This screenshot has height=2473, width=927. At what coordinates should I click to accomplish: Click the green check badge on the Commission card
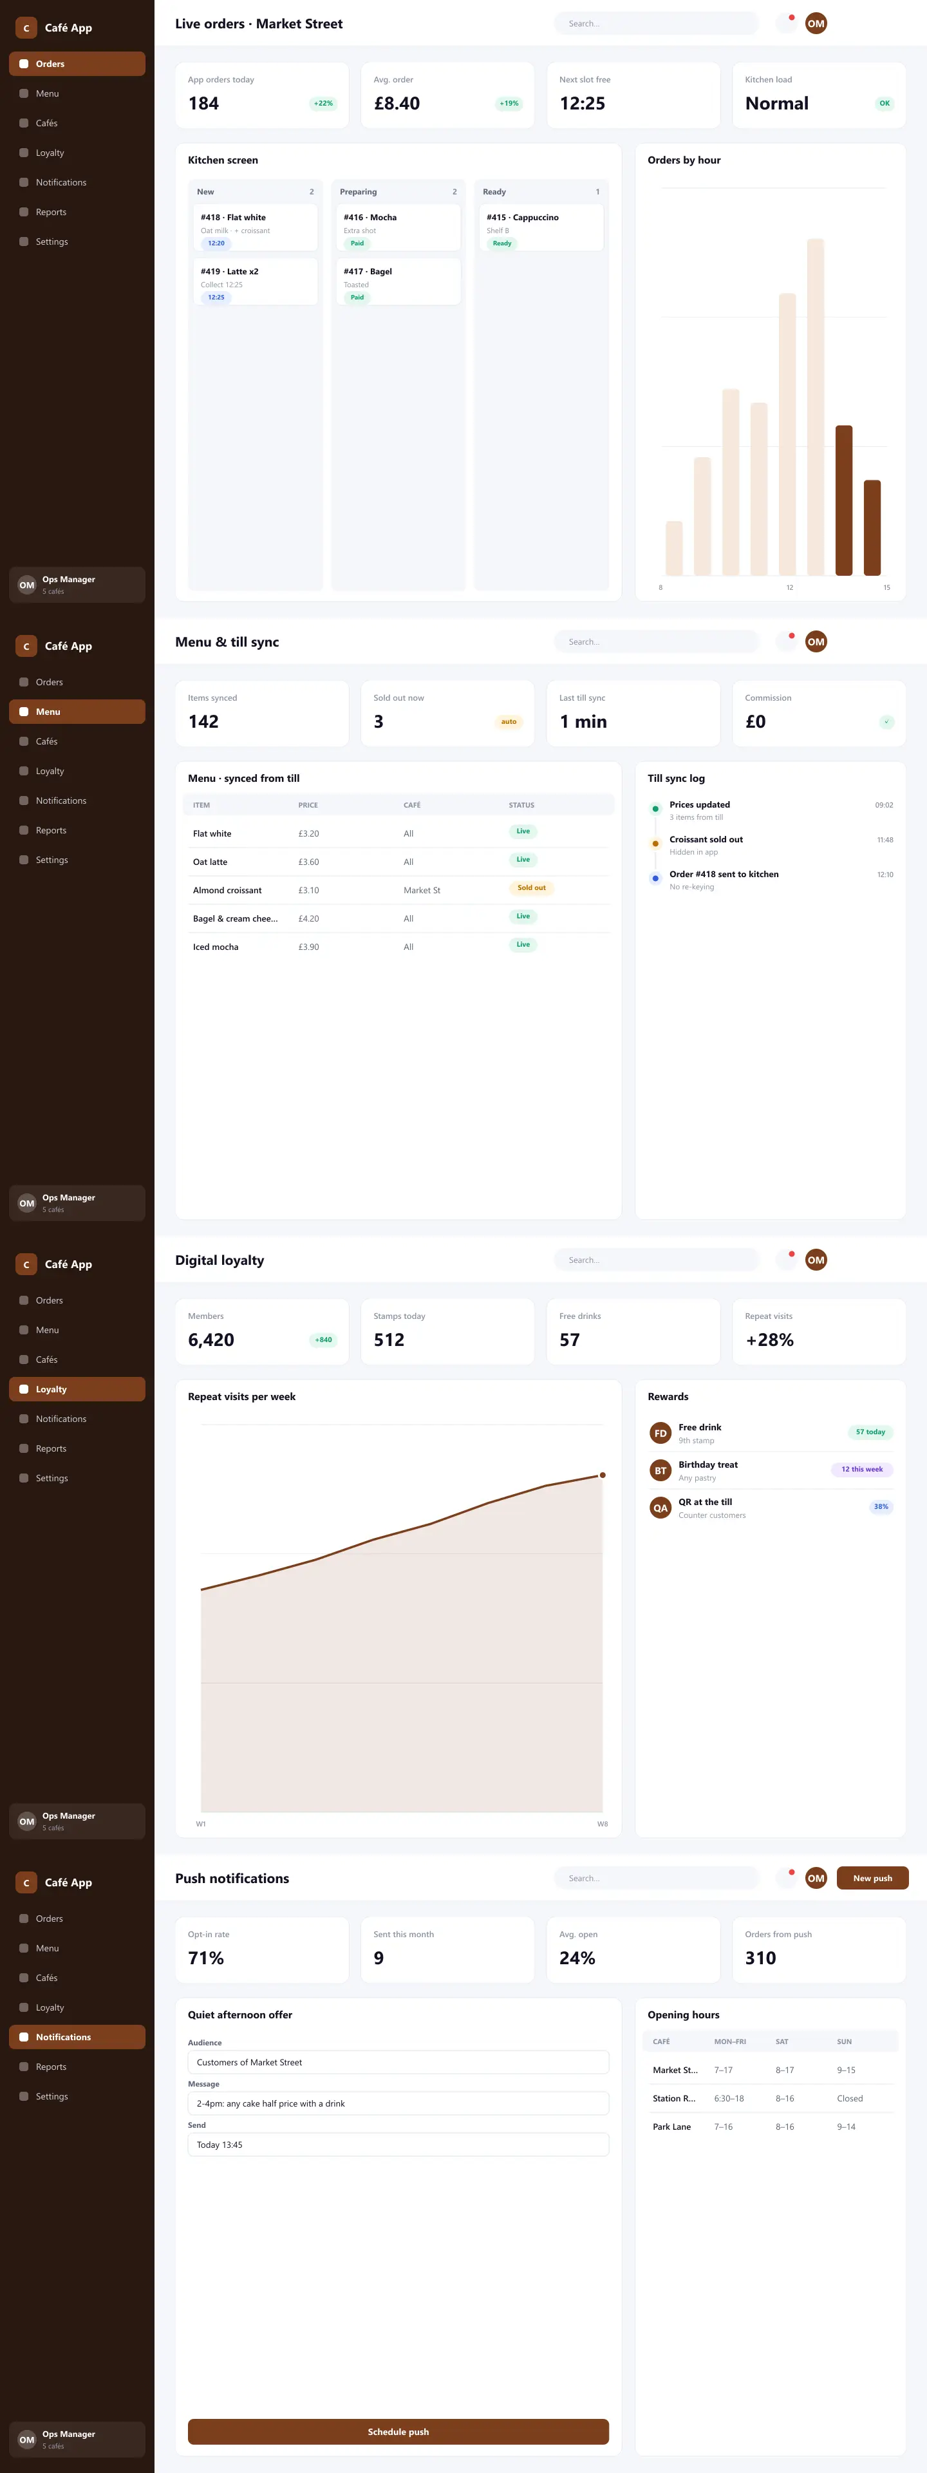[x=886, y=722]
